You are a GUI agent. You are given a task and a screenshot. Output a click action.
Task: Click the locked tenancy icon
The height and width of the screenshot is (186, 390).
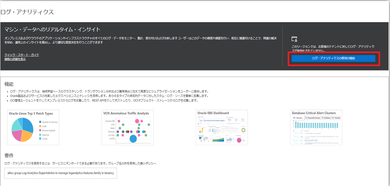tap(294, 39)
